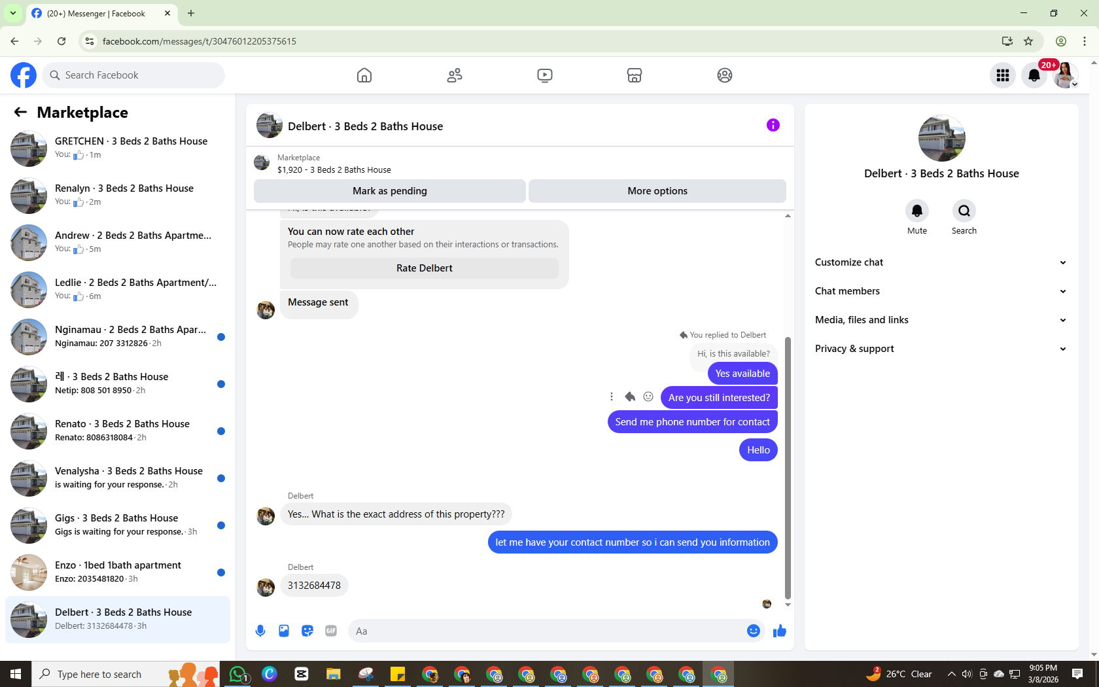Click the Mute bell icon for the chat

pos(917,211)
